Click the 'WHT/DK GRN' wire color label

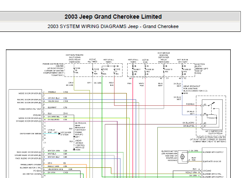point(53,151)
